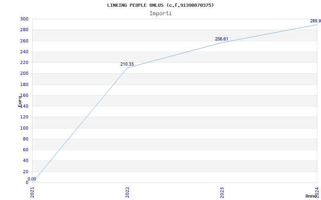
Task: Click the 256.61 data label
Action: [x=221, y=39]
